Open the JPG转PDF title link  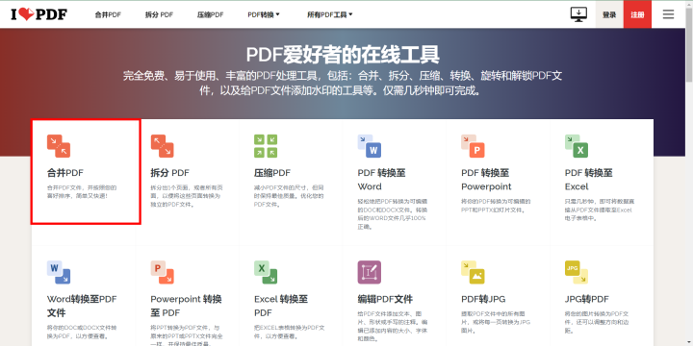click(587, 299)
